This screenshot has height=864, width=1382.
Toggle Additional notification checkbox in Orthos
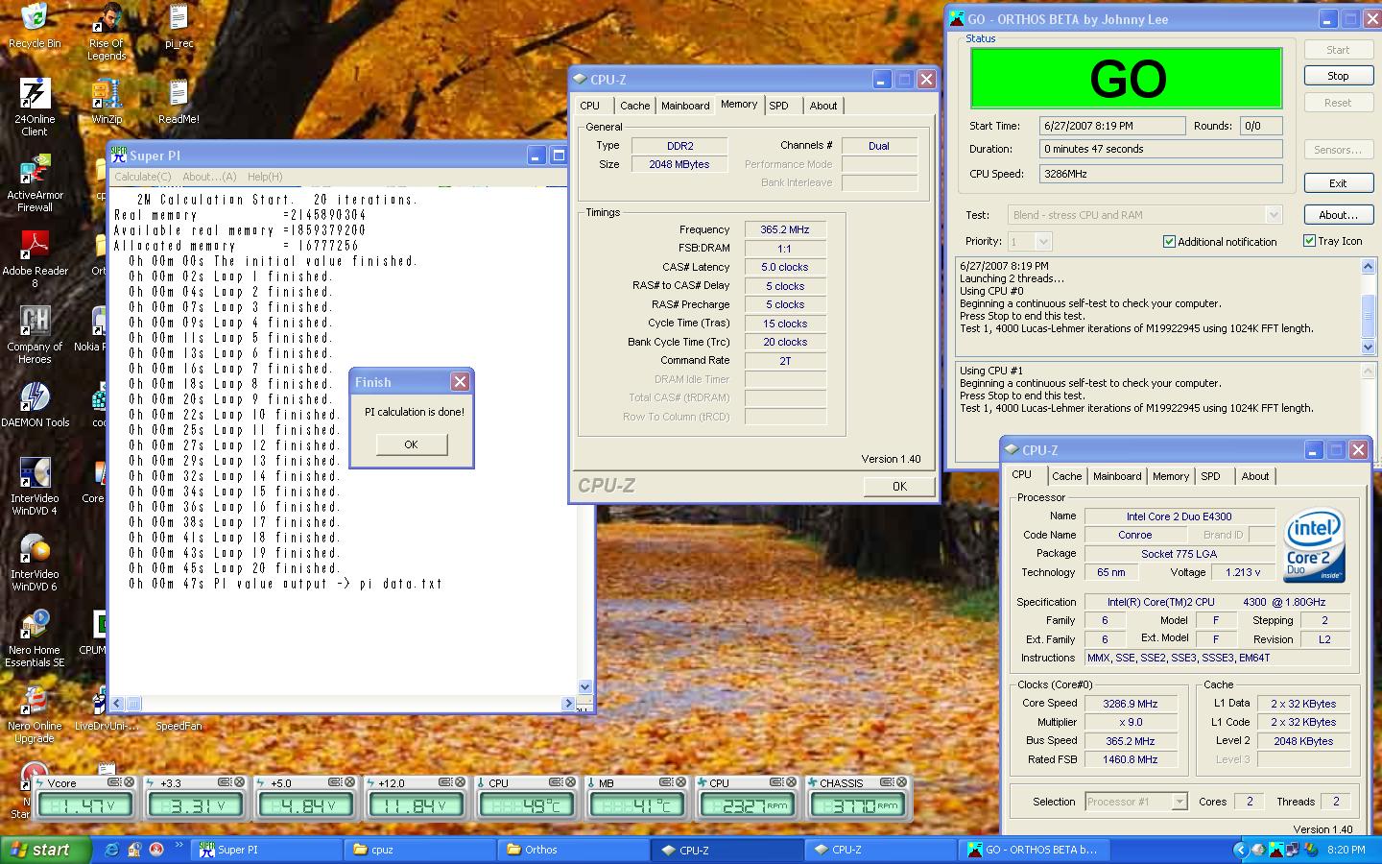[x=1169, y=241]
